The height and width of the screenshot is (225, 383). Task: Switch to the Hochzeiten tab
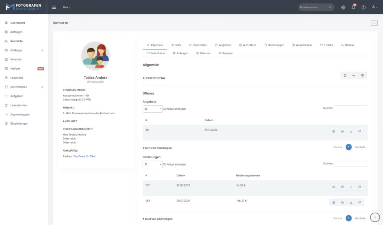(x=198, y=45)
